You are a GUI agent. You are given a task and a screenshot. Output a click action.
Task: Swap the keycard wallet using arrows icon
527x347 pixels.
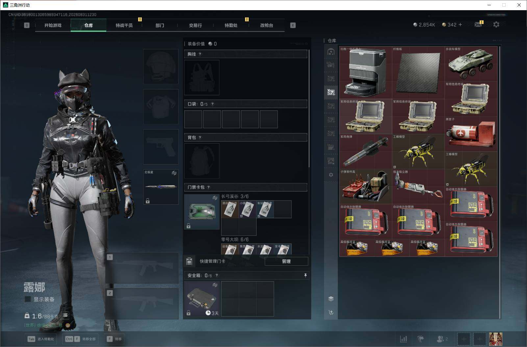pyautogui.click(x=215, y=198)
